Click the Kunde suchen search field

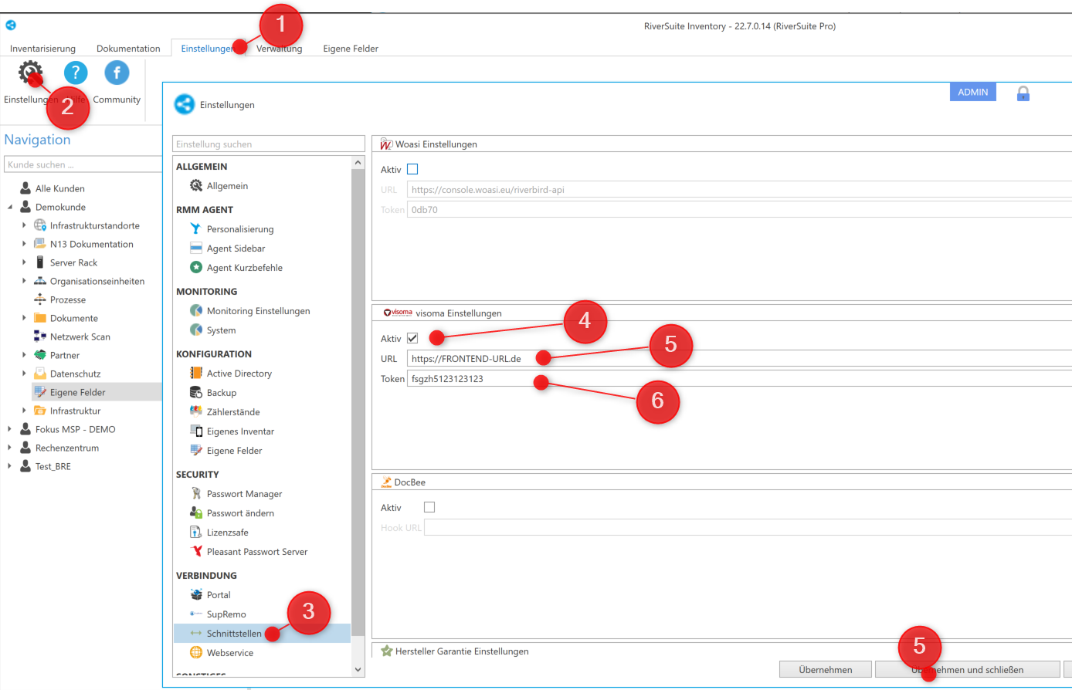[x=83, y=164]
